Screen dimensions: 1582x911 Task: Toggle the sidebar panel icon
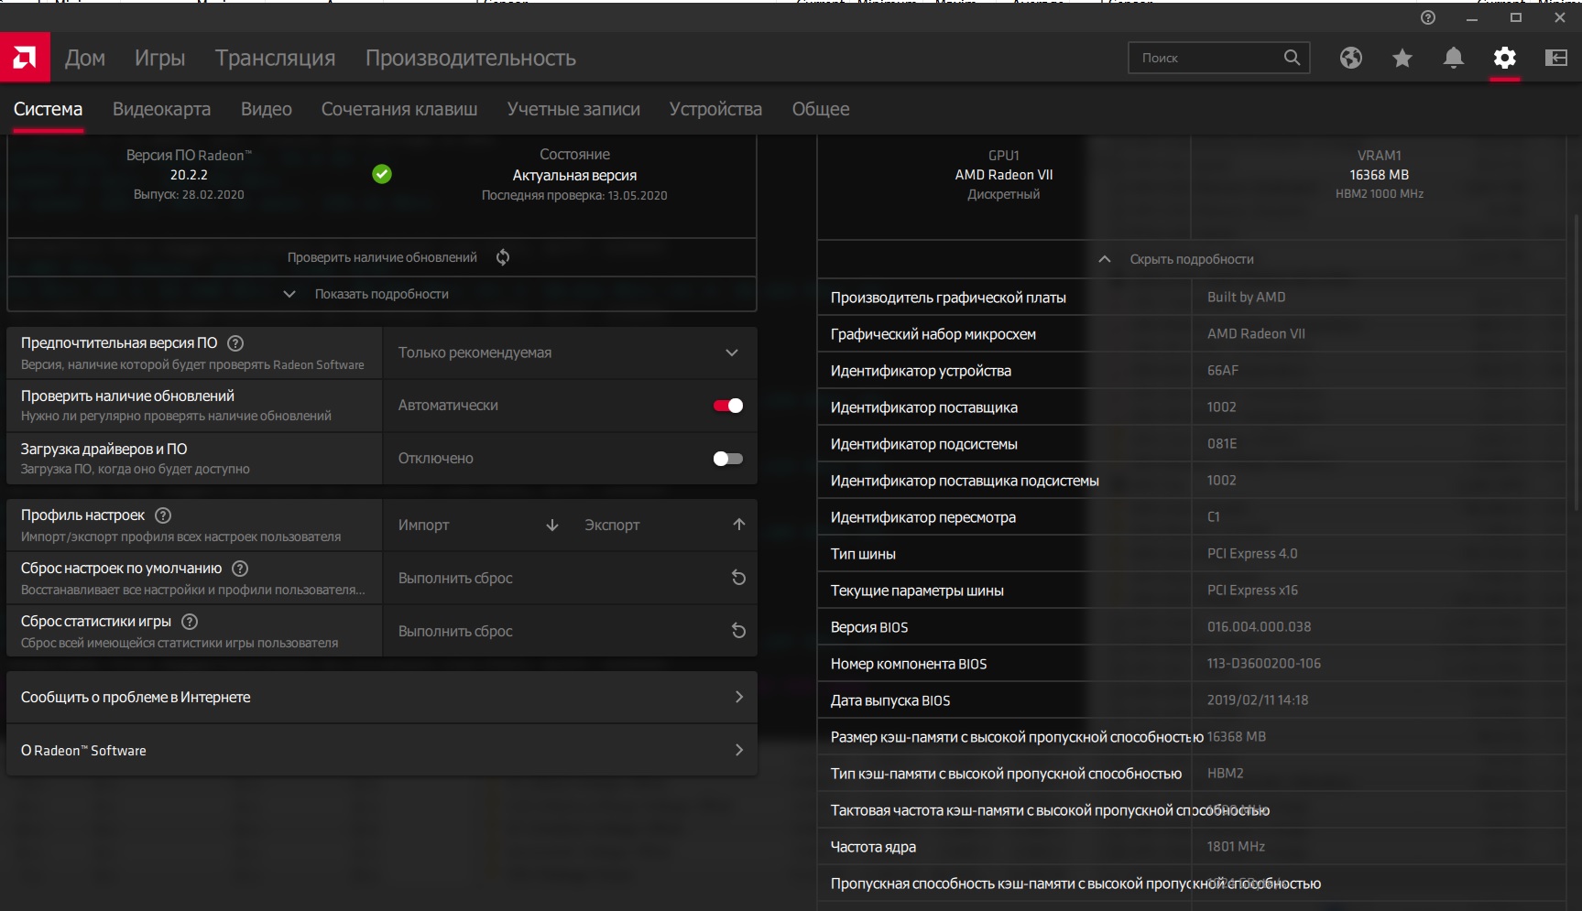tap(1556, 58)
